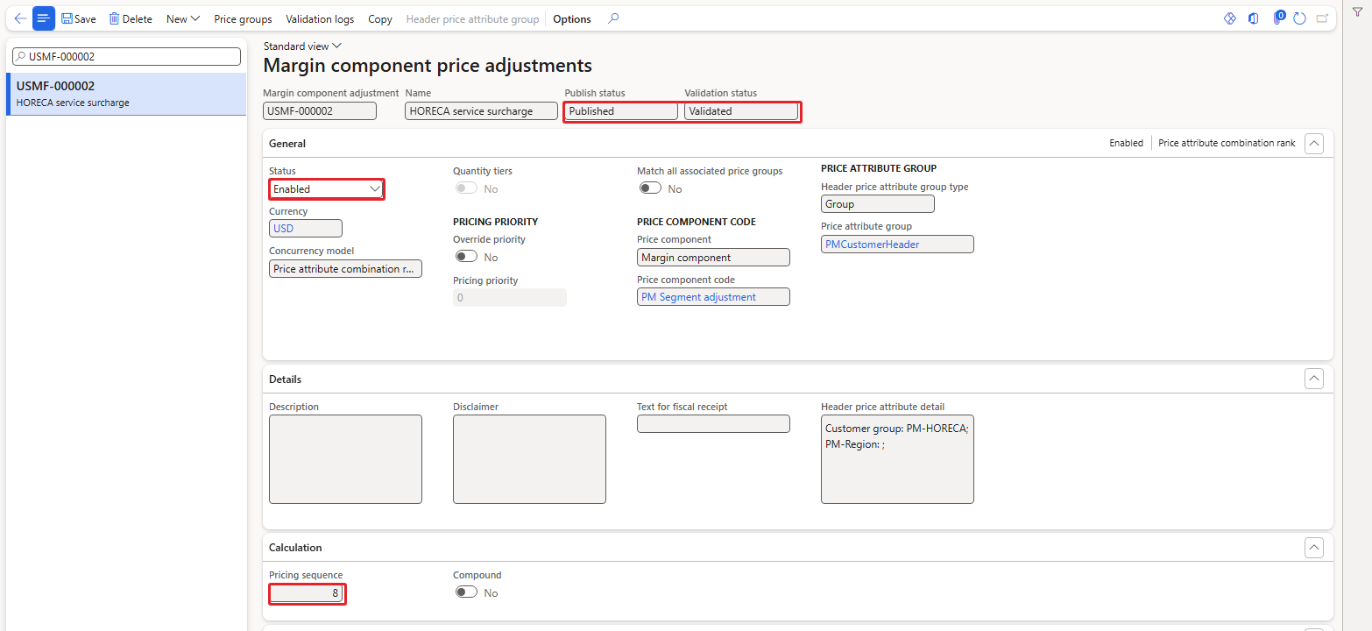Viewport: 1372px width, 631px height.
Task: Click the Price component Margin component field
Action: (713, 257)
